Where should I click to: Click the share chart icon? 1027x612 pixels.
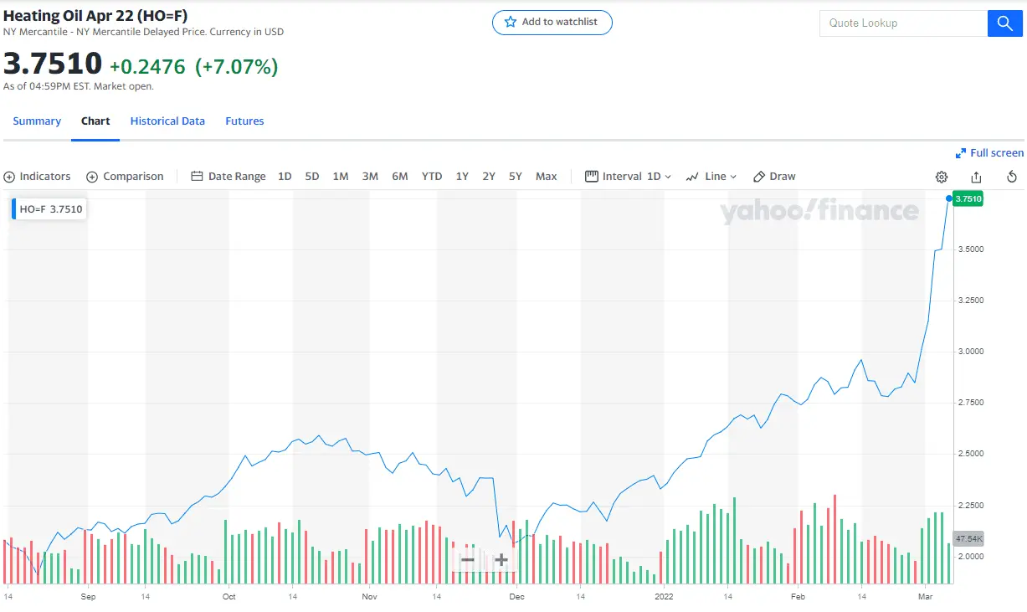coord(976,177)
